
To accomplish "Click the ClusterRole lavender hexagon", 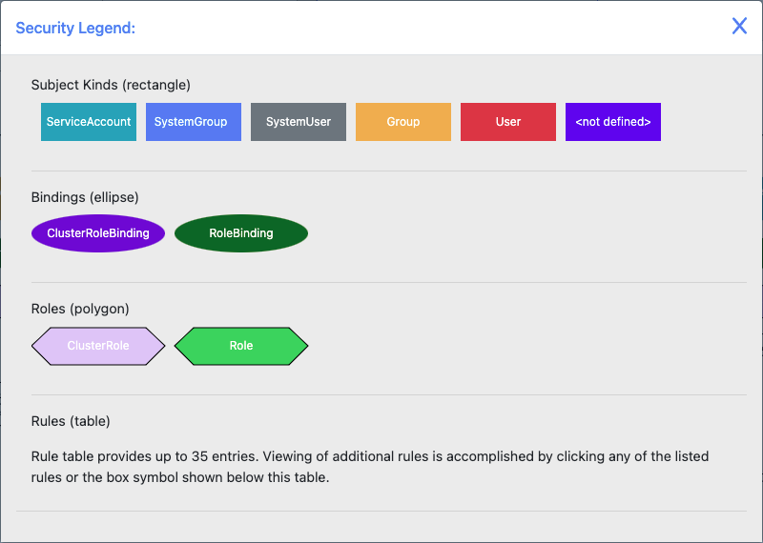I will (98, 346).
